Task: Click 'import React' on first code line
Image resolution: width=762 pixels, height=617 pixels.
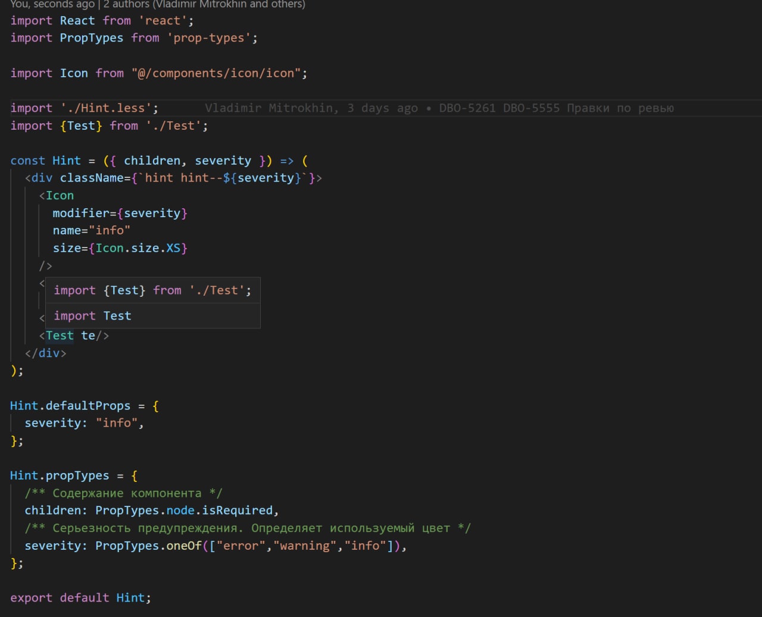Action: pyautogui.click(x=52, y=21)
